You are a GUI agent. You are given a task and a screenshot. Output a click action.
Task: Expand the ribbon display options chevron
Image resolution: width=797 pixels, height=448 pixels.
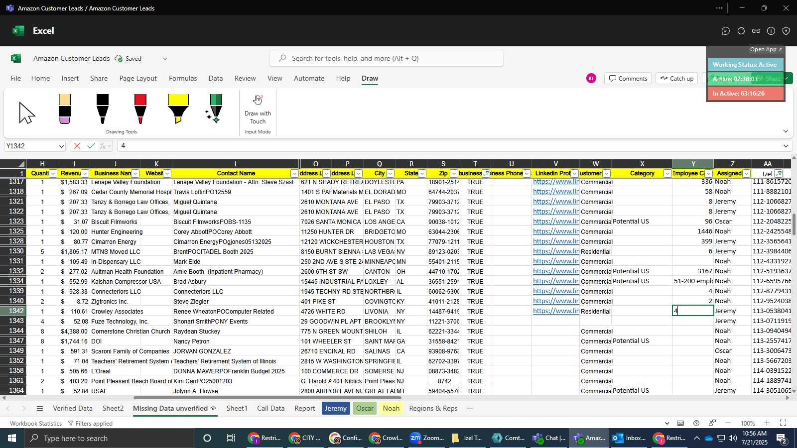pyautogui.click(x=786, y=131)
